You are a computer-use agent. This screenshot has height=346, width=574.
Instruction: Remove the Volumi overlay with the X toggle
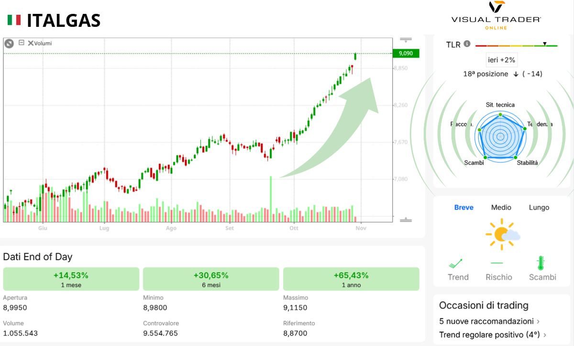coord(31,43)
